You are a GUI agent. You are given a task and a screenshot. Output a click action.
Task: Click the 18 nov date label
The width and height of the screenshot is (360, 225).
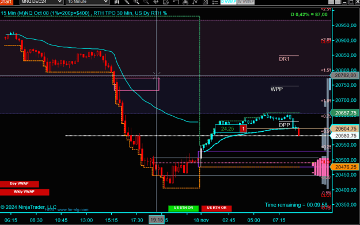(201, 220)
